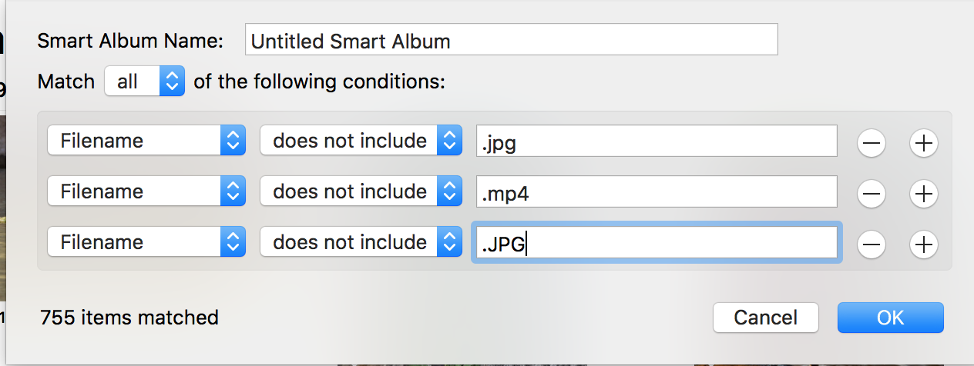This screenshot has width=974, height=366.
Task: Add a condition after the .jpg row
Action: (922, 142)
